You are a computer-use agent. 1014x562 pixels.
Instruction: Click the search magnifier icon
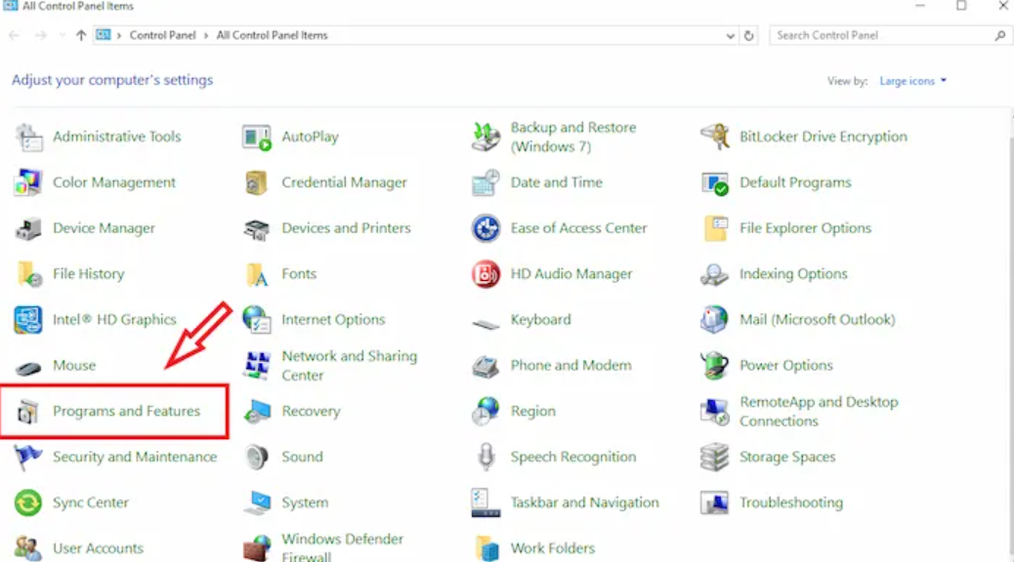point(999,35)
